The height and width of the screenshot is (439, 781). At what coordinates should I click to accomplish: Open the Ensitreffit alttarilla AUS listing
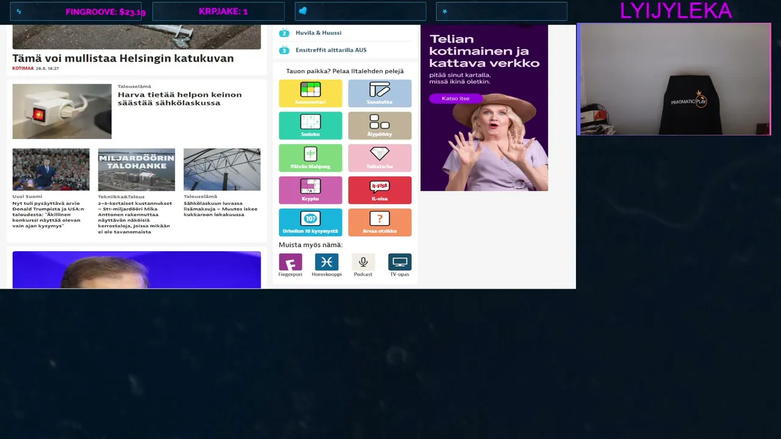pyautogui.click(x=331, y=50)
